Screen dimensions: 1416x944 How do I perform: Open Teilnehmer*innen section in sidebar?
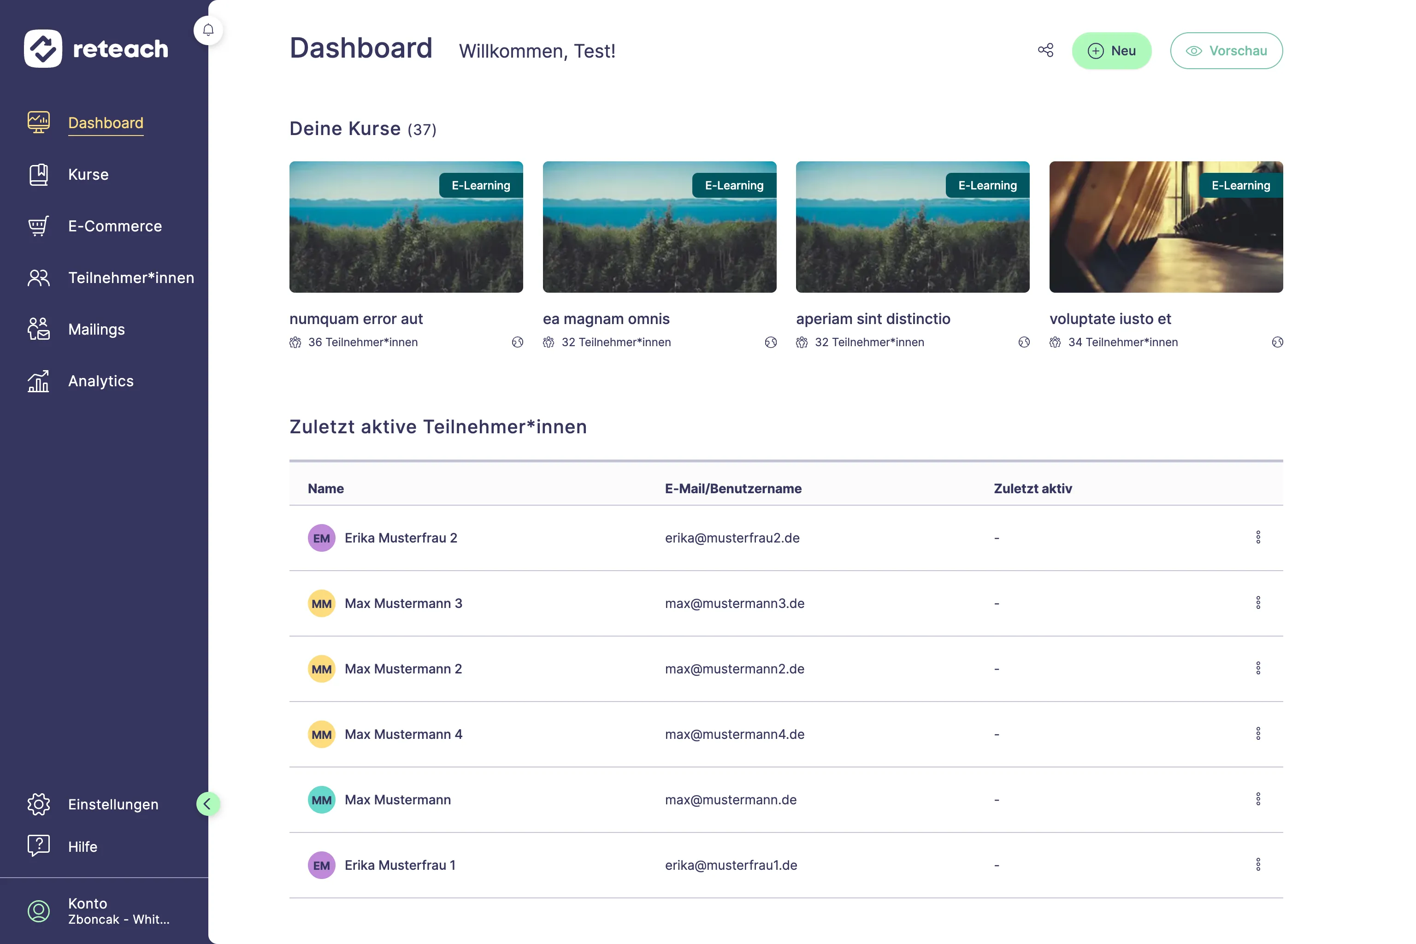130,278
